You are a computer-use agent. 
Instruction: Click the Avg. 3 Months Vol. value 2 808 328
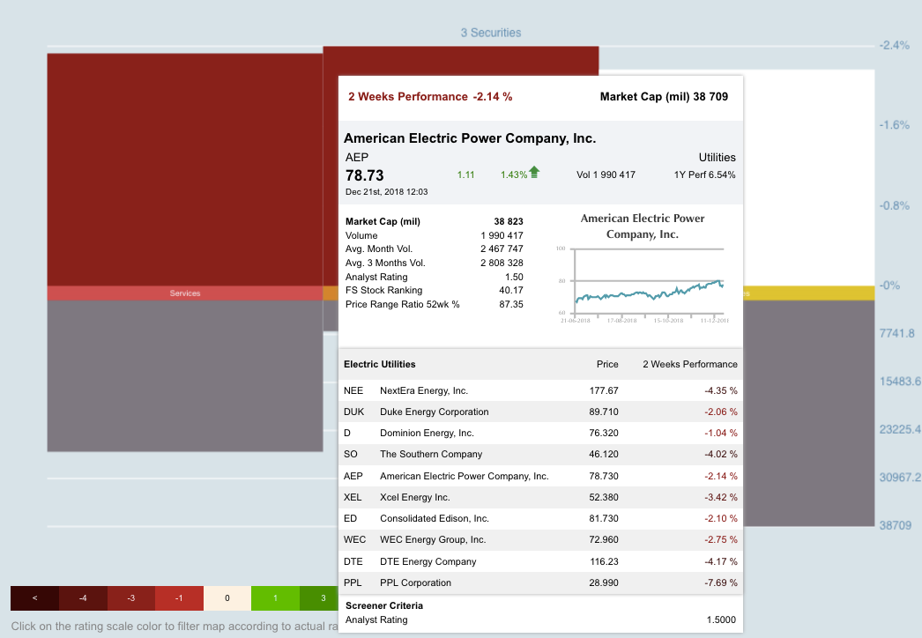502,263
